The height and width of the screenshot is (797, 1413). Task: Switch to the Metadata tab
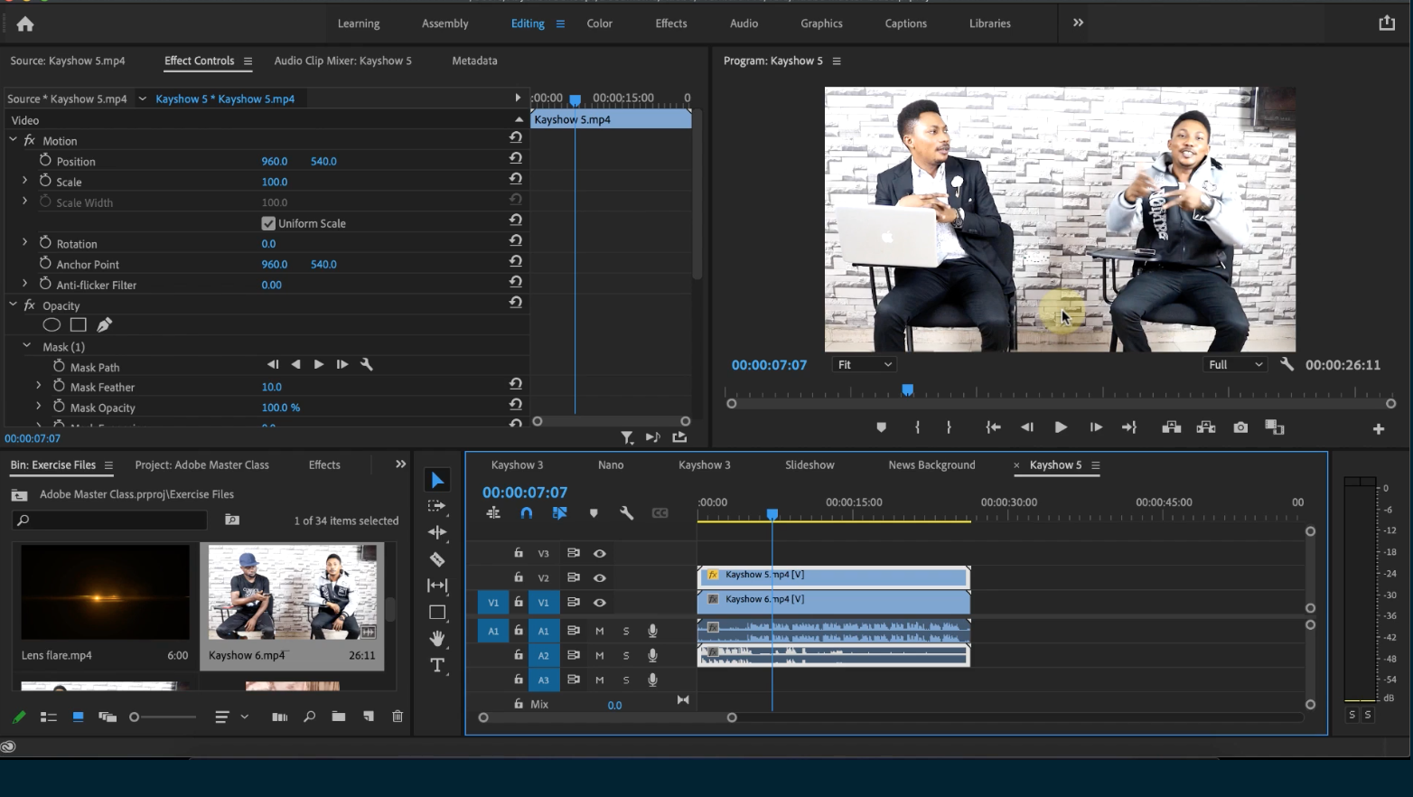coord(474,61)
